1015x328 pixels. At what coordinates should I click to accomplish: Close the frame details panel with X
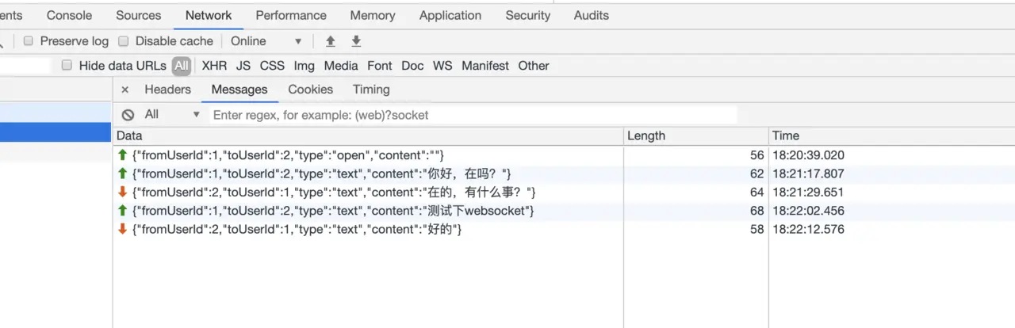(124, 90)
